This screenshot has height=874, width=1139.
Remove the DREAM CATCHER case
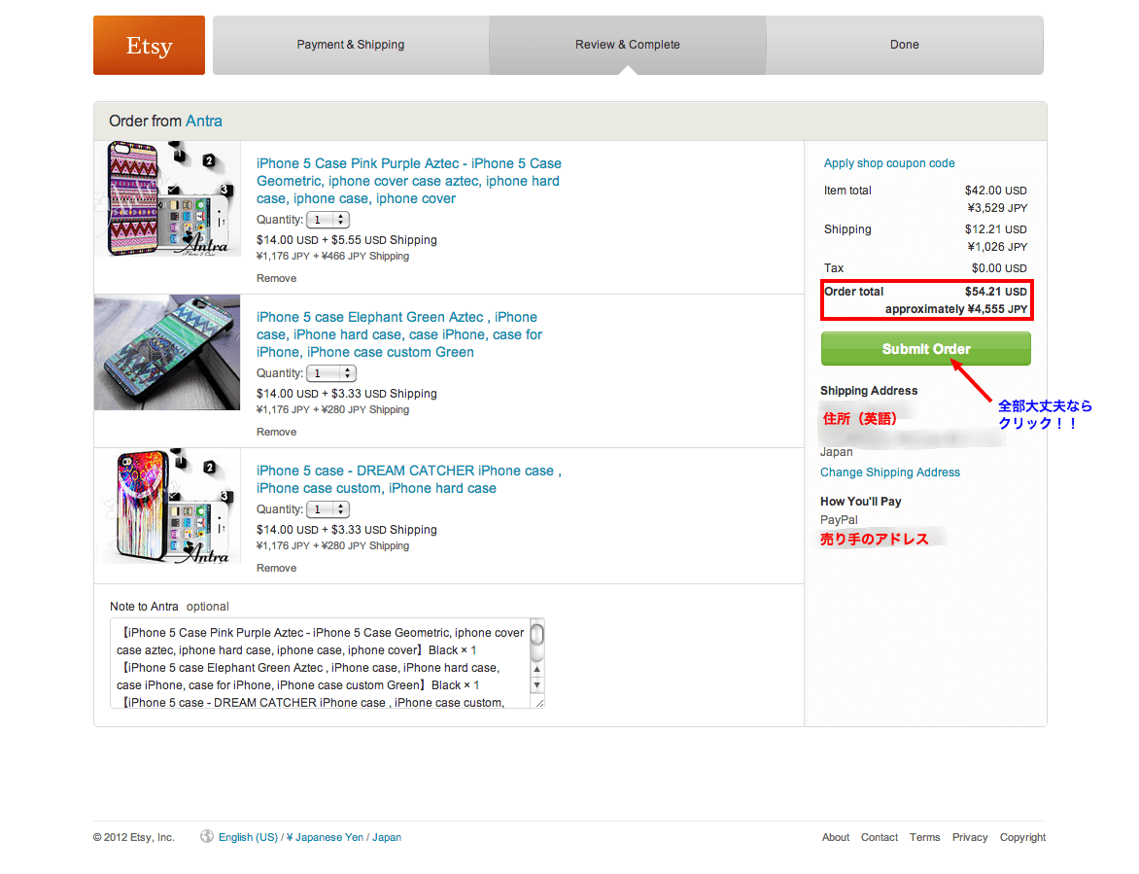pos(276,568)
